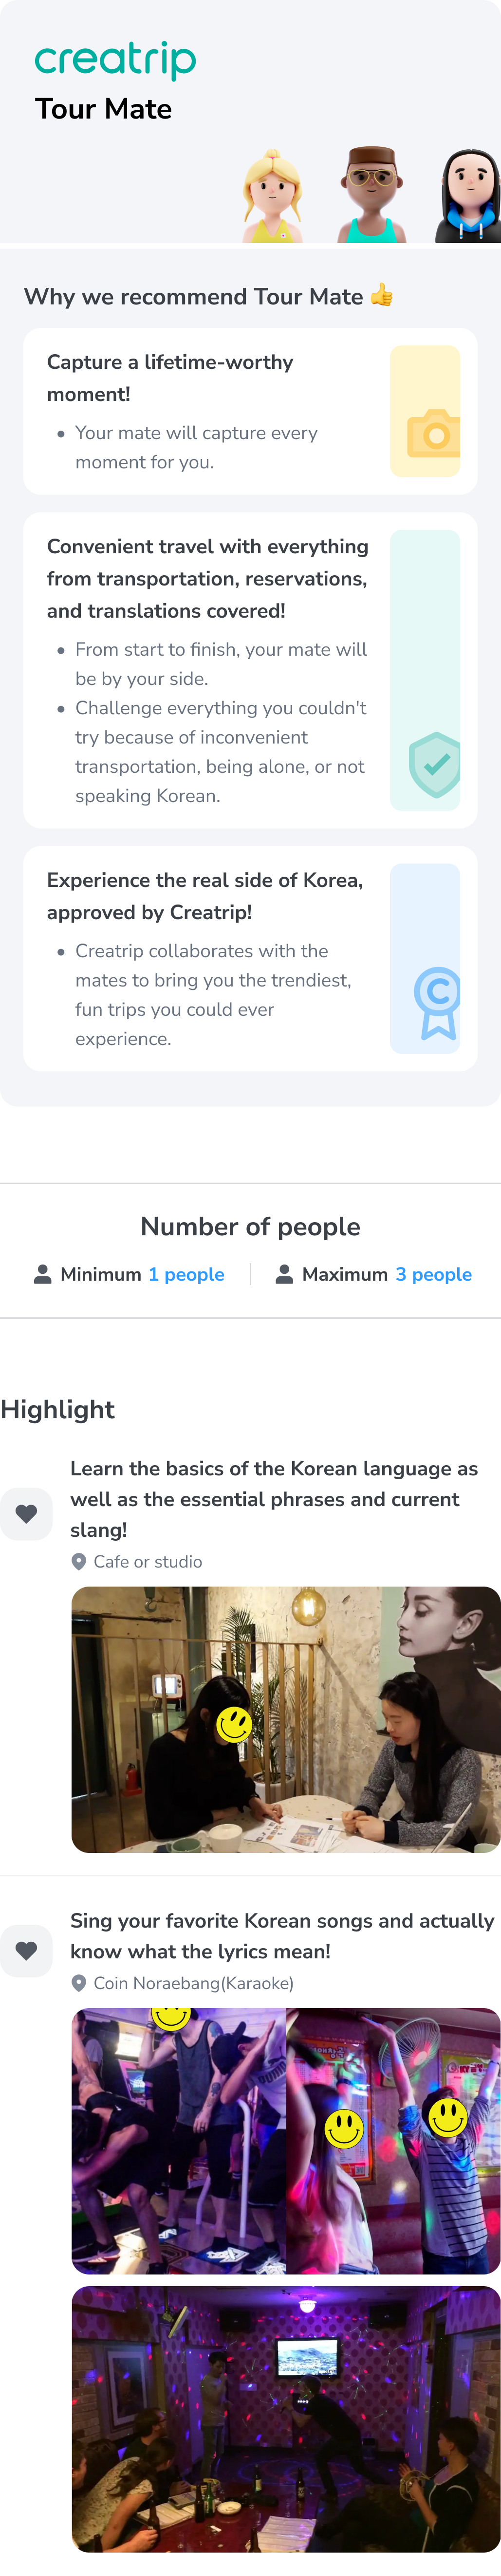Click the blonde avatar character
This screenshot has height=2576, width=501.
click(273, 197)
